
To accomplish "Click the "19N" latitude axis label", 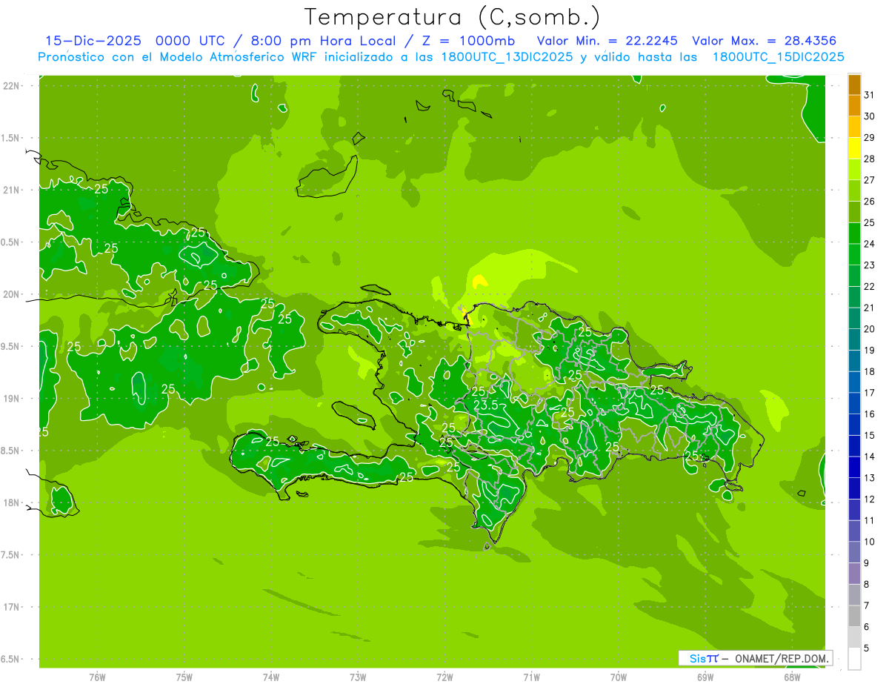I will (11, 399).
